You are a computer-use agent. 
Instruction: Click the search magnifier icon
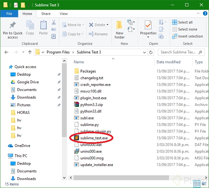(200, 52)
